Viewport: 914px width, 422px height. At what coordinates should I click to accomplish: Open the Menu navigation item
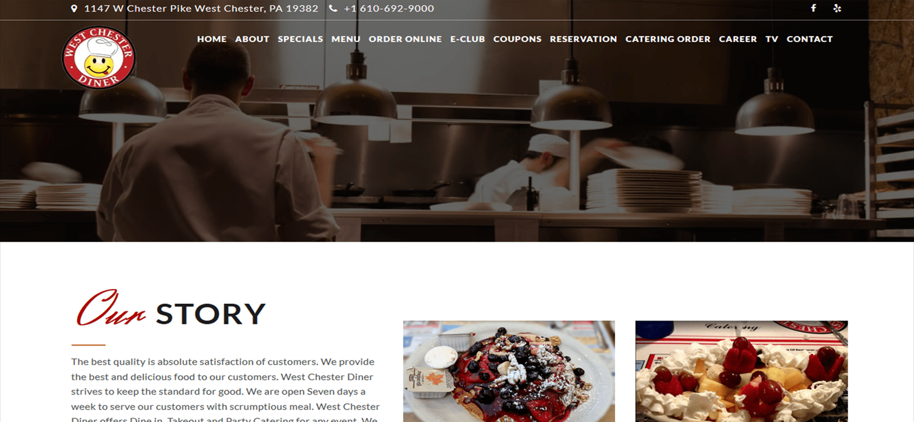tap(346, 39)
